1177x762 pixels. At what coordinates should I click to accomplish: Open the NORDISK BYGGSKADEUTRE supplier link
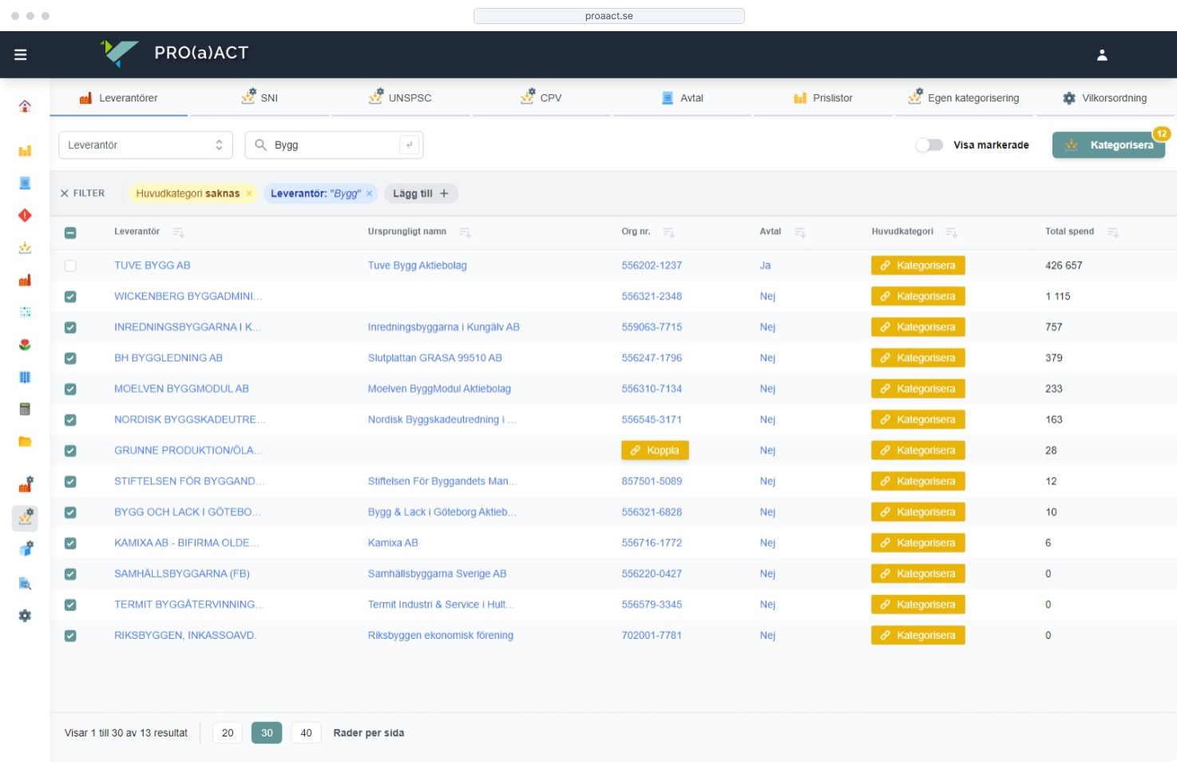[x=190, y=419]
